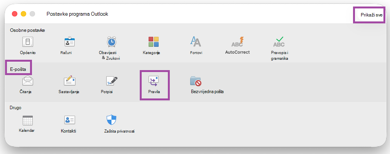Open the Bezvrijedna pošta junk icon

tap(196, 81)
